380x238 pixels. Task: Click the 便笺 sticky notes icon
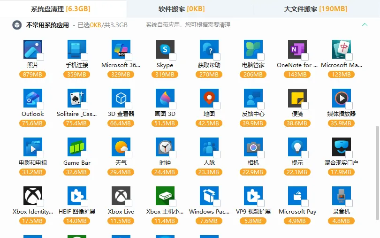(297, 98)
